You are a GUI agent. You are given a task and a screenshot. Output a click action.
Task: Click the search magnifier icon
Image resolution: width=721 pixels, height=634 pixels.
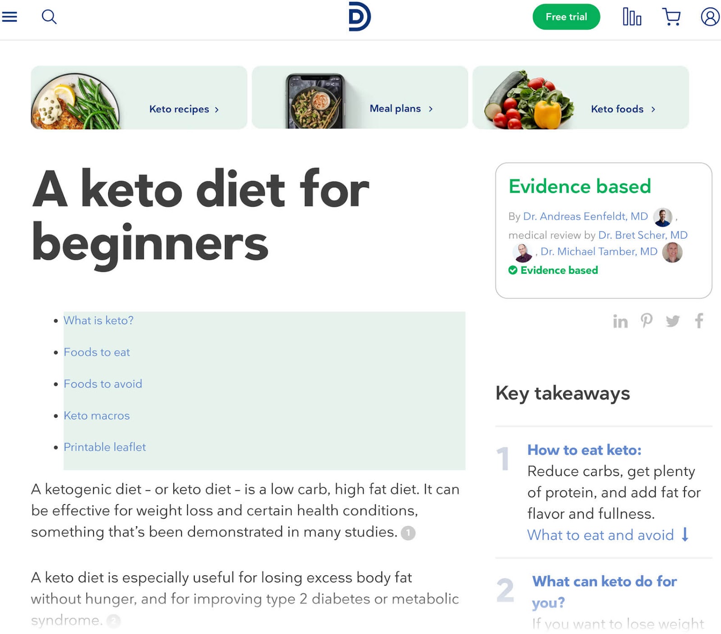tap(50, 17)
